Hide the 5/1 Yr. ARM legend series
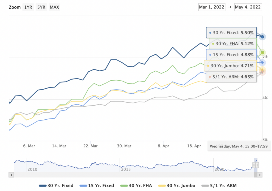This screenshot has width=272, height=191. [x=219, y=185]
